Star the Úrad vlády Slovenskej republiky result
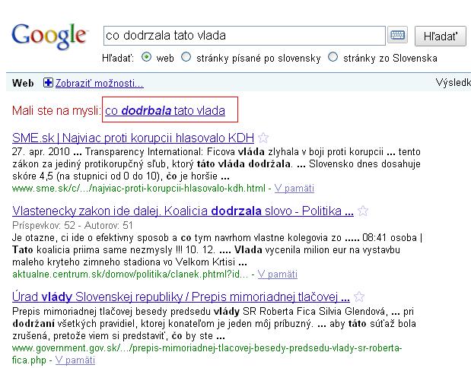 tap(359, 297)
